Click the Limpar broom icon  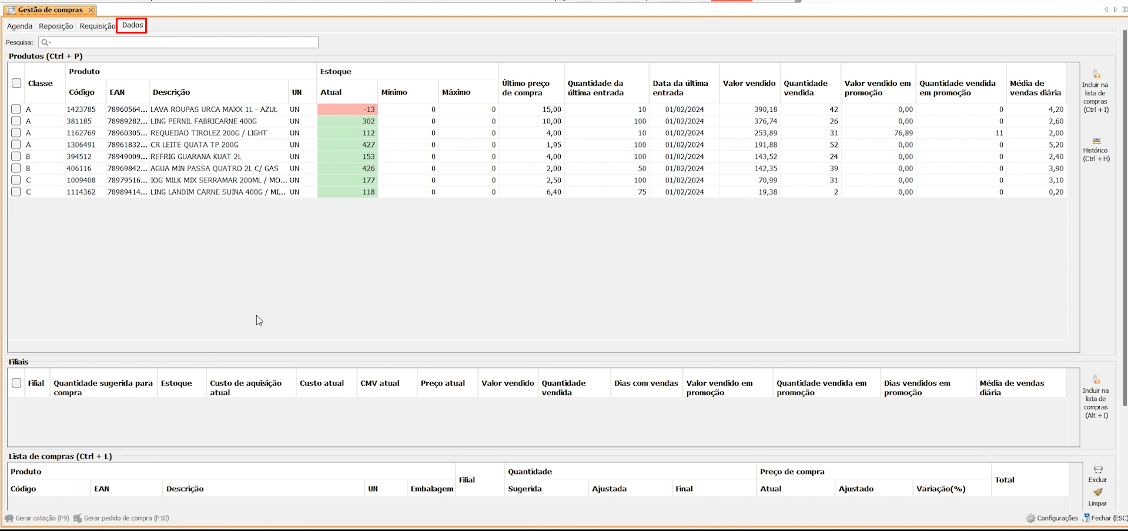[1097, 492]
